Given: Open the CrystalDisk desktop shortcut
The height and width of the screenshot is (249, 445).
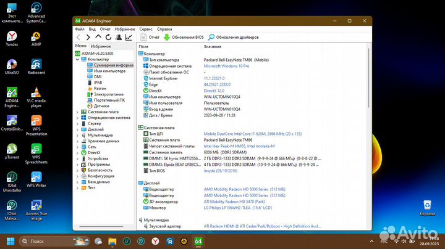Looking at the screenshot, I should click(x=12, y=123).
